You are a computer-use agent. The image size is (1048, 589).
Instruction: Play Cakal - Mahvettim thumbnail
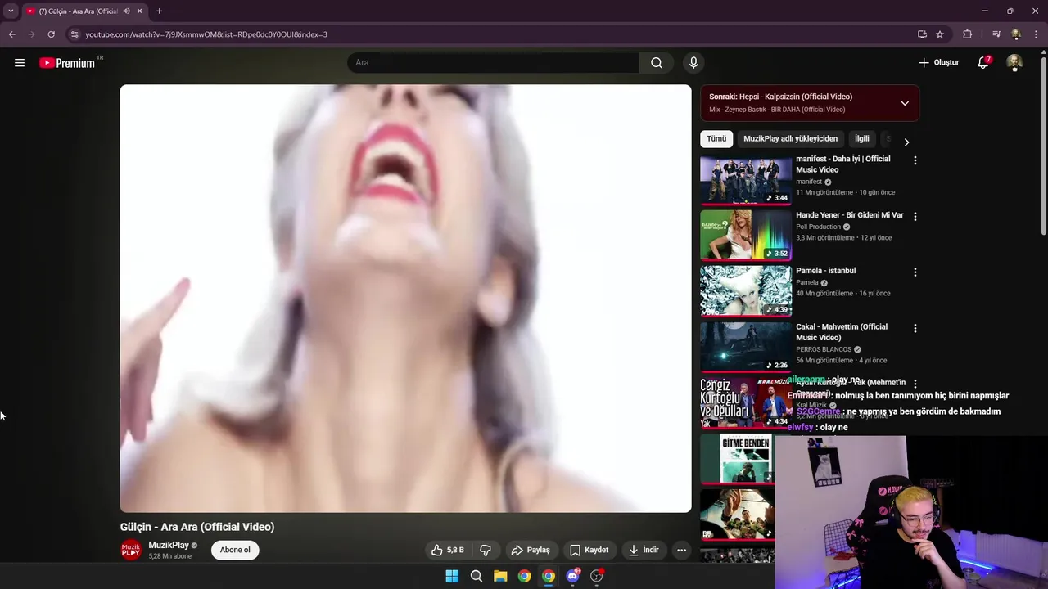[746, 346]
